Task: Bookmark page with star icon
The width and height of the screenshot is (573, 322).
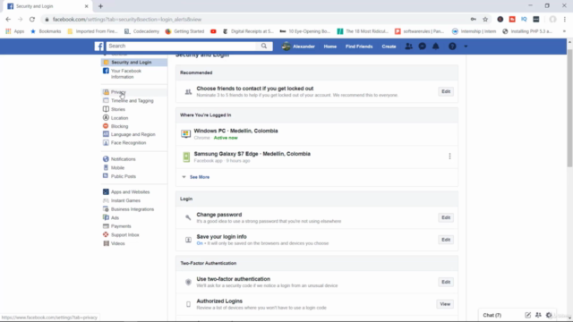Action: (485, 20)
